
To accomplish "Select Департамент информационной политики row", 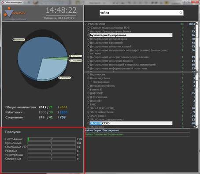I will pyautogui.click(x=118, y=68).
